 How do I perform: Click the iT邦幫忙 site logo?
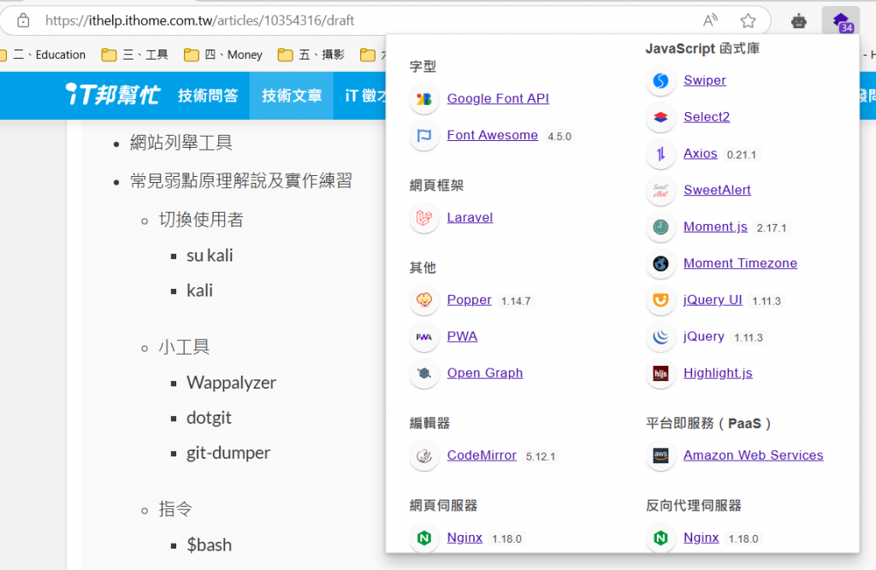coord(112,95)
